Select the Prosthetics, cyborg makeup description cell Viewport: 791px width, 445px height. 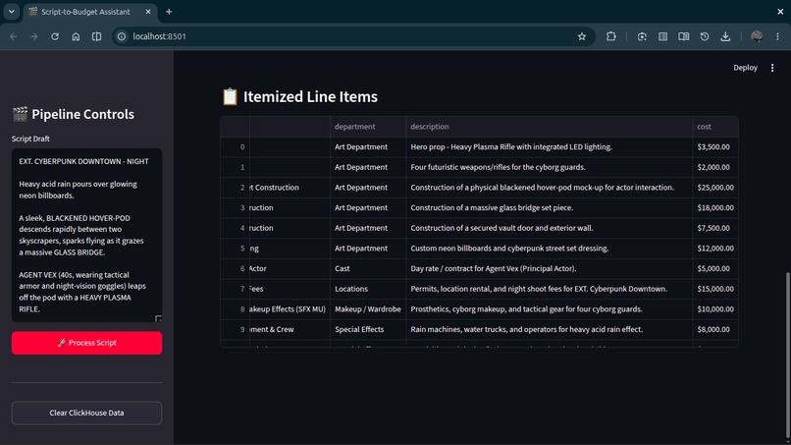(550, 308)
